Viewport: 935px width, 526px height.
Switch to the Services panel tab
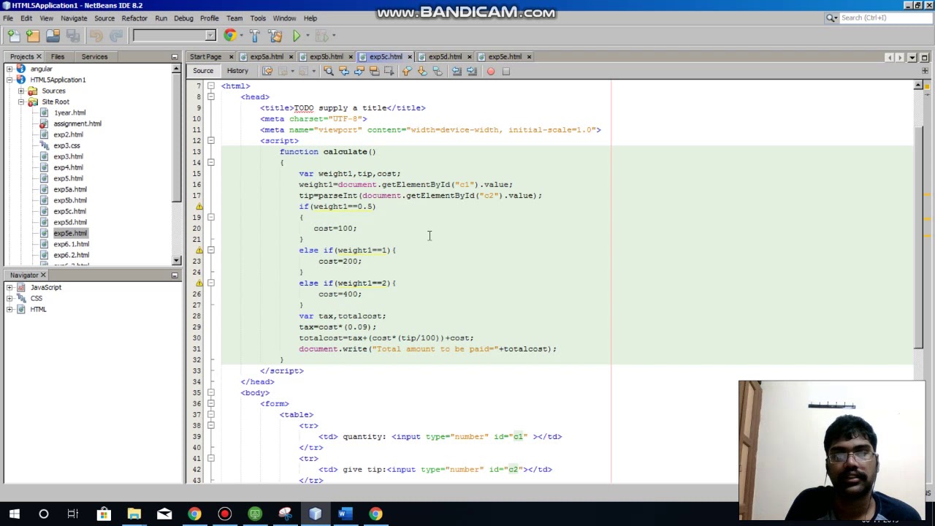94,57
